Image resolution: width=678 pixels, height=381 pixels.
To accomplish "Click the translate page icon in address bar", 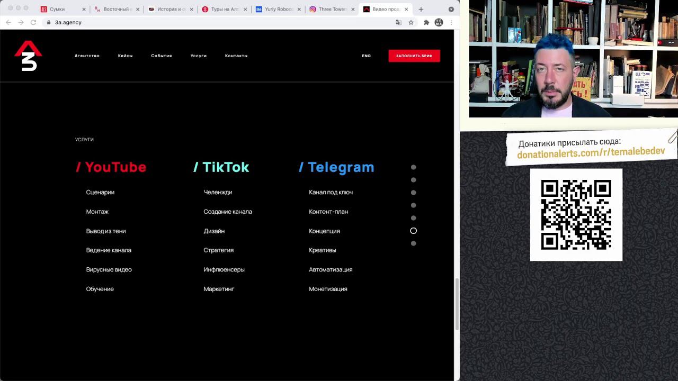I will [398, 22].
